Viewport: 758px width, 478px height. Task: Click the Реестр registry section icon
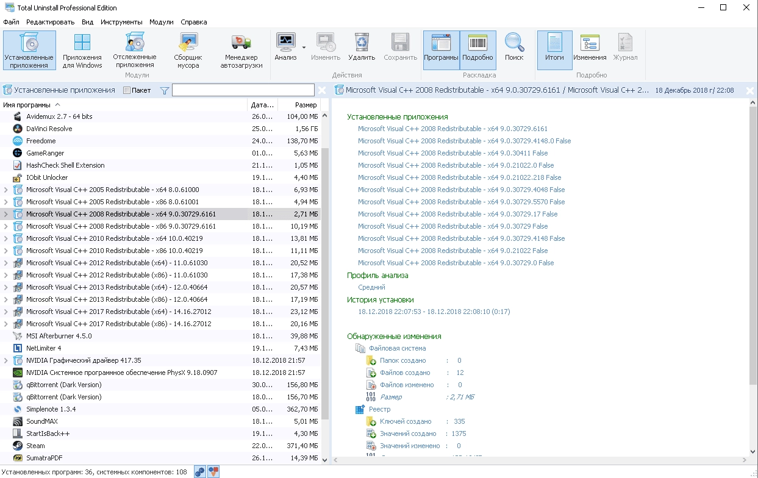tap(360, 409)
